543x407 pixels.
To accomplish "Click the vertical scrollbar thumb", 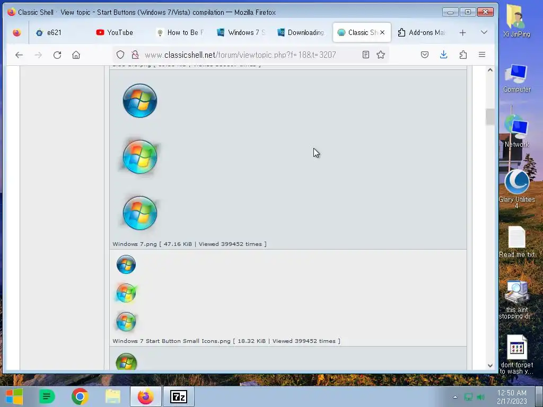I will tap(490, 117).
